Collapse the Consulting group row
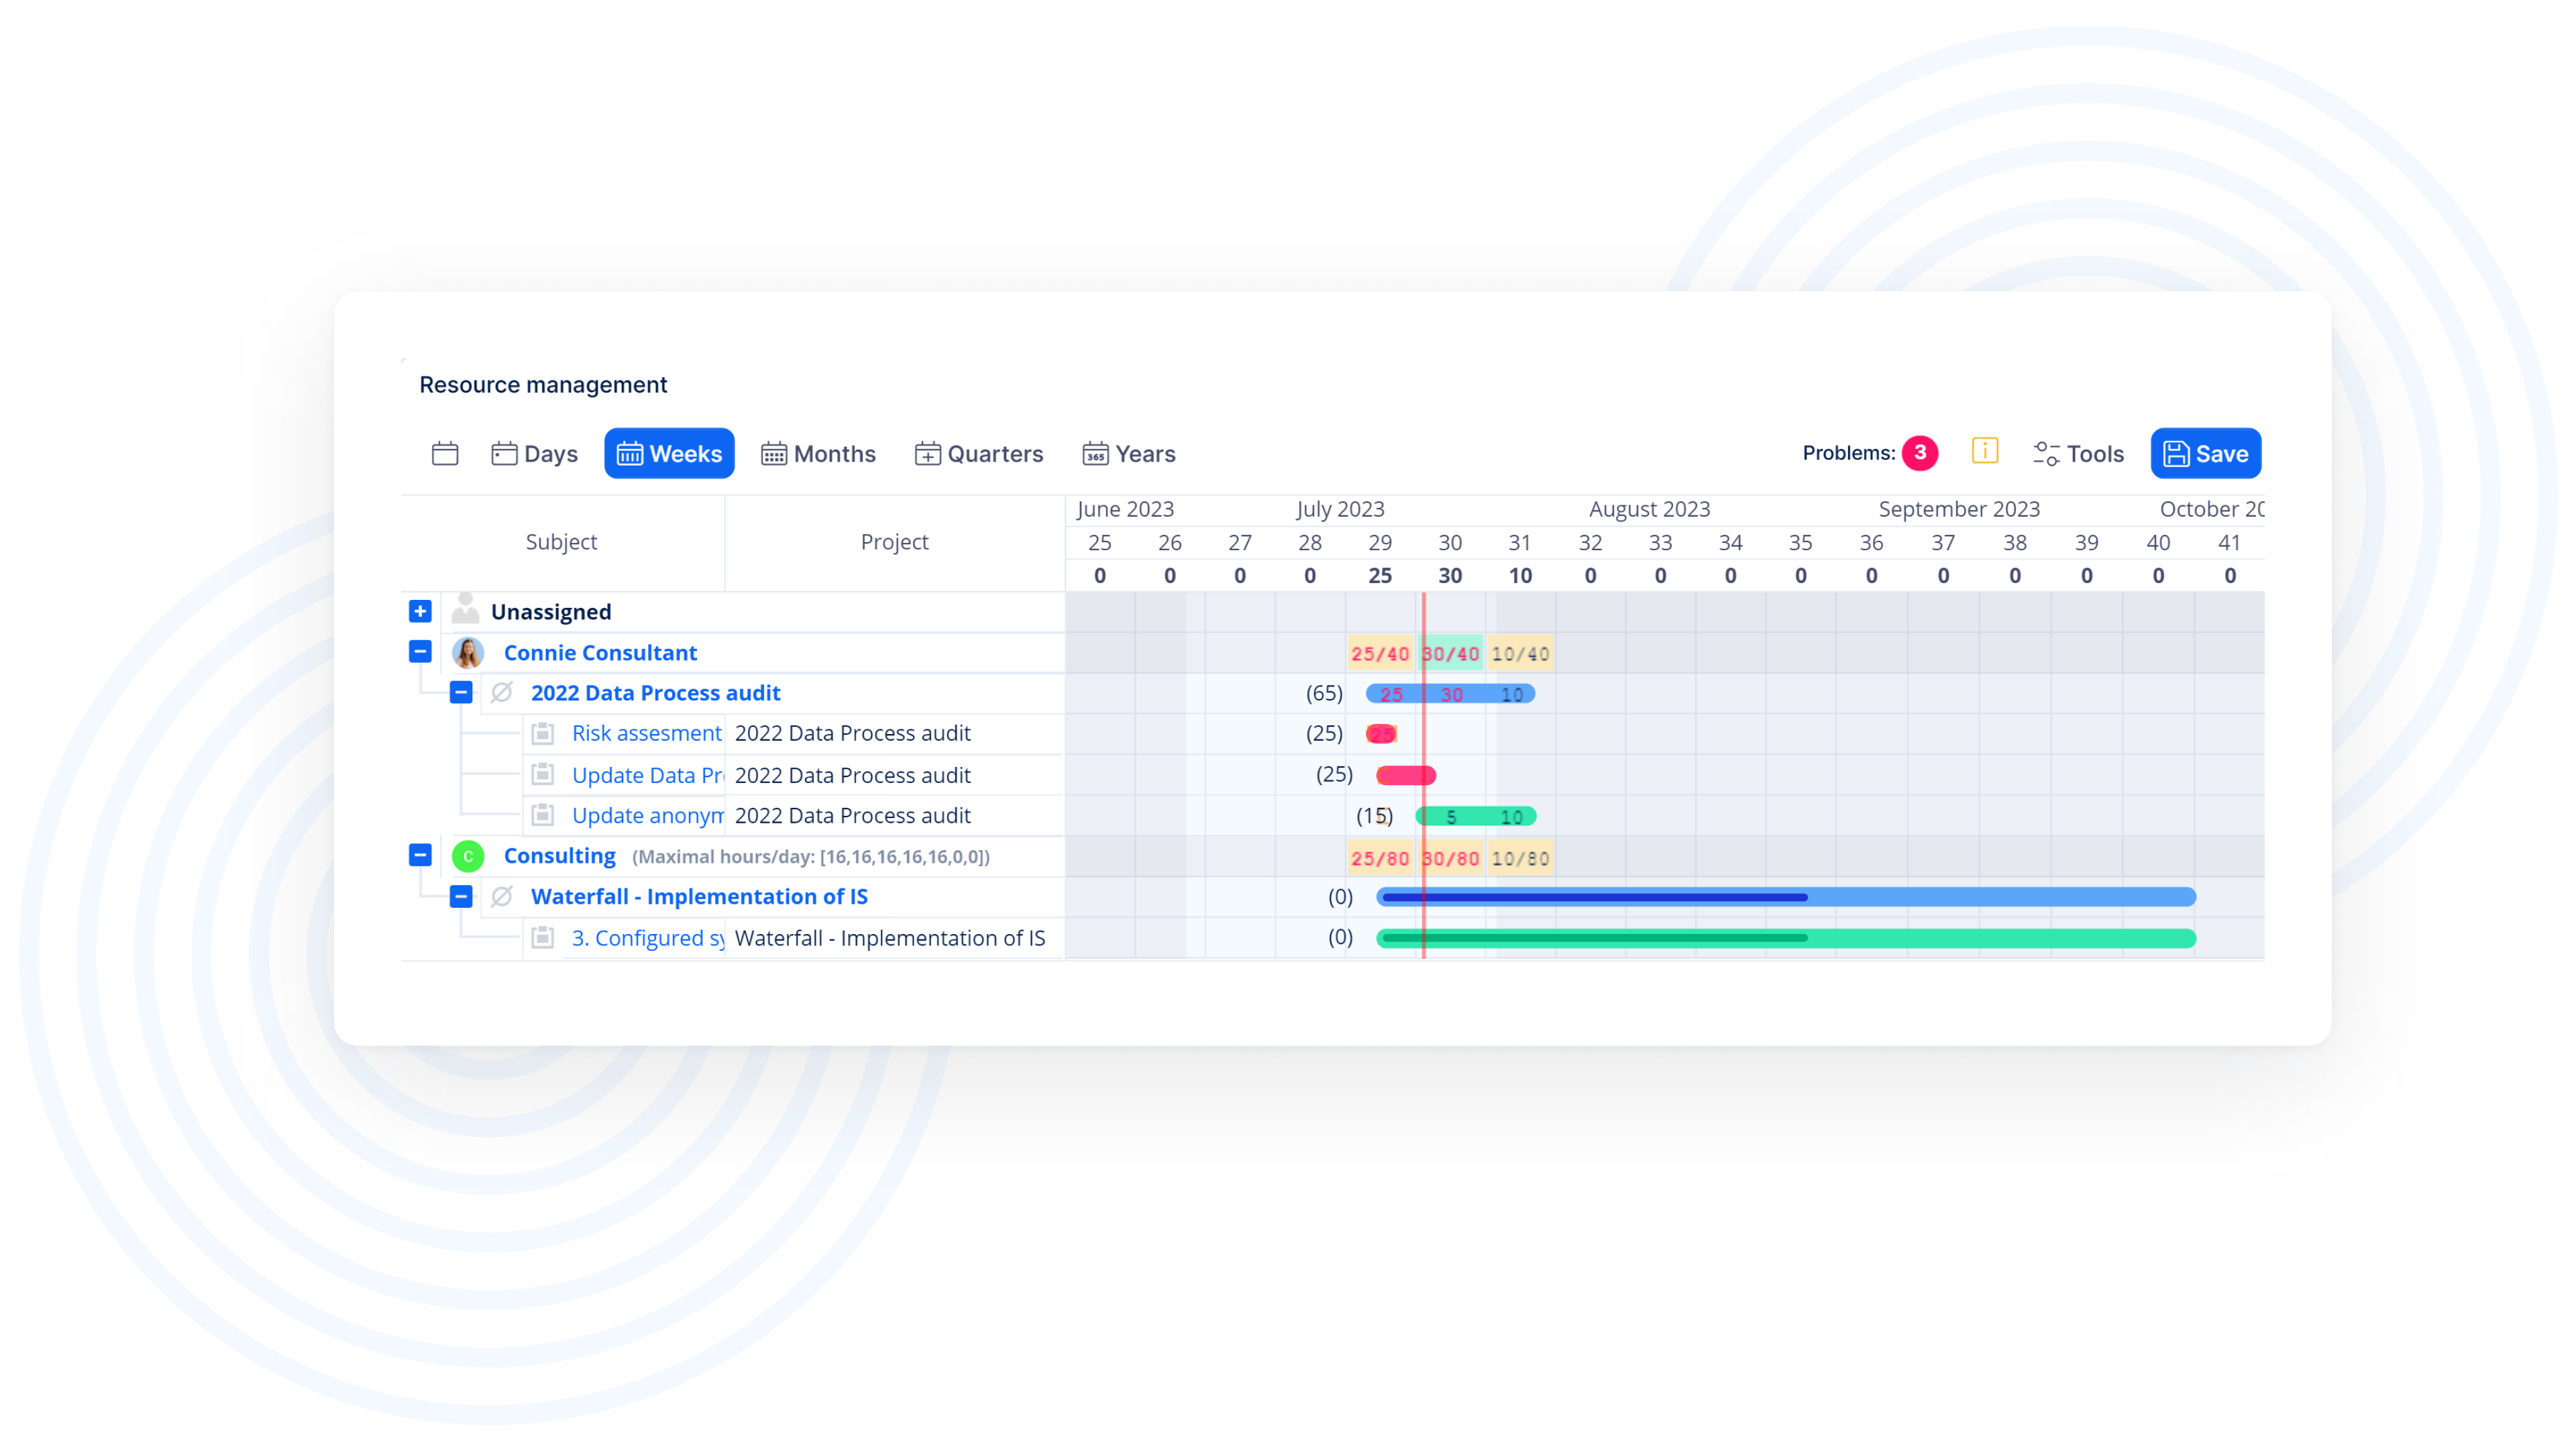Viewport: 2576px width, 1444px height. pyautogui.click(x=420, y=855)
